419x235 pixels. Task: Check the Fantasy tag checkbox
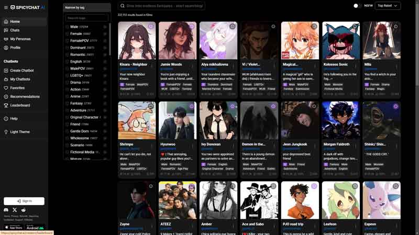68,103
